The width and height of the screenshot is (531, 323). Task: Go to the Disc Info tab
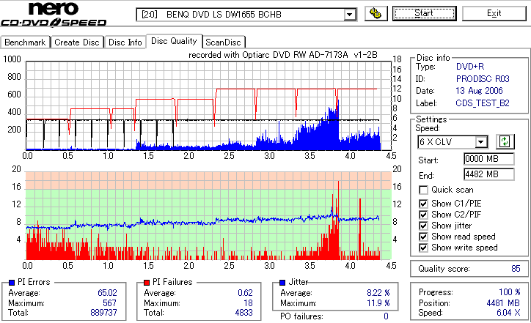(125, 42)
